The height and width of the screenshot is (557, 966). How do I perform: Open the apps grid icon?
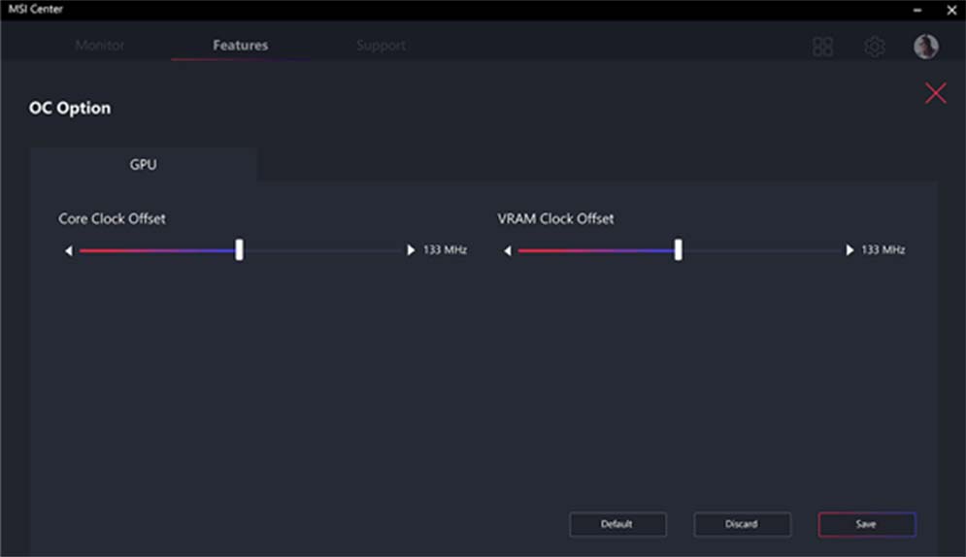click(x=822, y=47)
